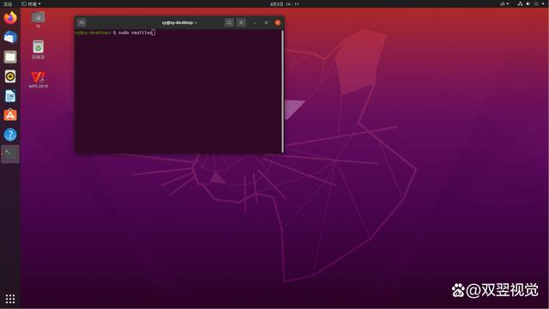549x309 pixels.
Task: Open the Files manager in the dock
Action: (10, 57)
